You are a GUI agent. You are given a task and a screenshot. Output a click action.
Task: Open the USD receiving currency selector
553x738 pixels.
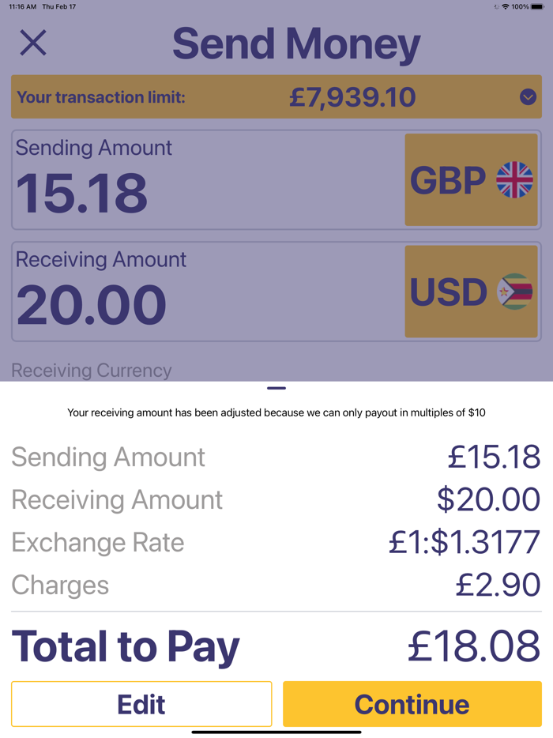tap(471, 291)
